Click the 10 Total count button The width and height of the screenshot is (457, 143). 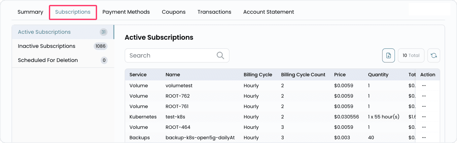point(411,55)
